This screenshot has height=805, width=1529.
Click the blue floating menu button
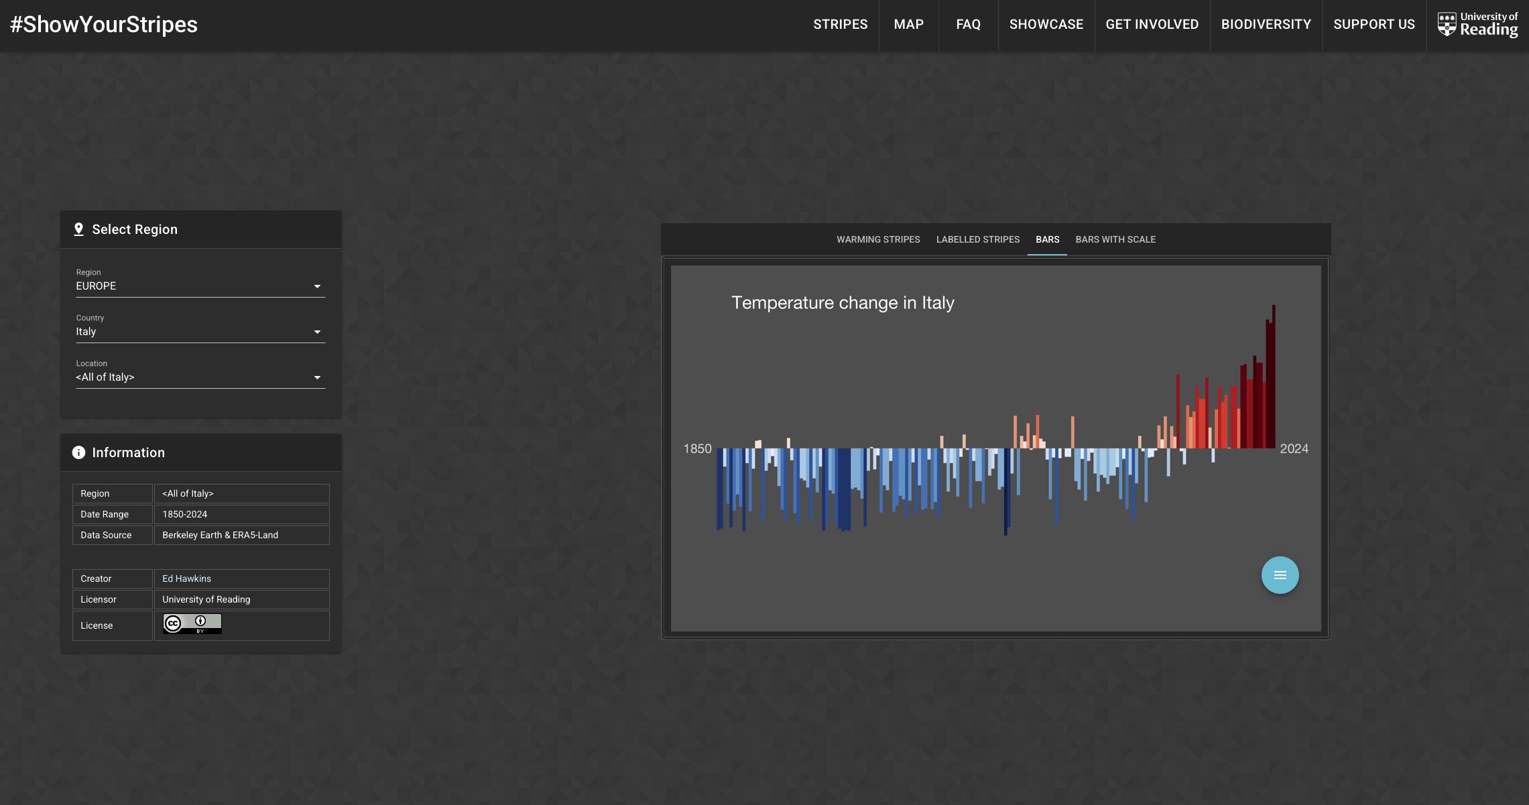[1280, 575]
